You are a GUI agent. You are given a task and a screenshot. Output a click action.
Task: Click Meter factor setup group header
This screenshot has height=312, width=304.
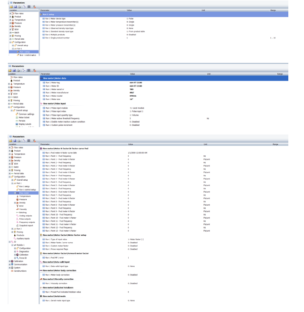[x=65, y=235]
